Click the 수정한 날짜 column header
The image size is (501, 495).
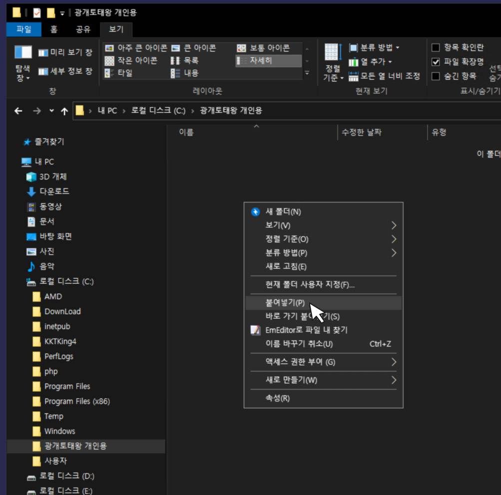click(362, 132)
